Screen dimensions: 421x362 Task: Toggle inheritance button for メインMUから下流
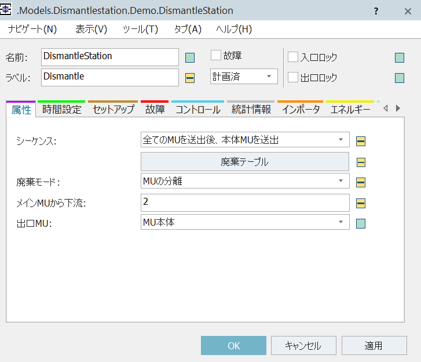[x=361, y=203]
